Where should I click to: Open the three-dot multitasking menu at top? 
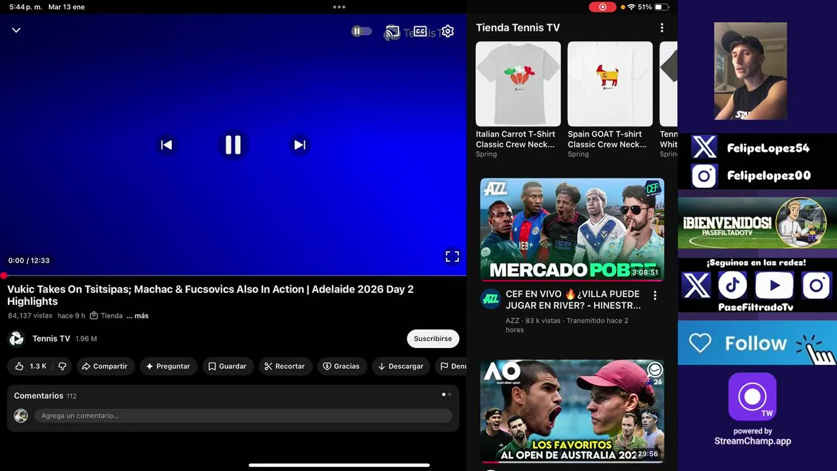(339, 7)
